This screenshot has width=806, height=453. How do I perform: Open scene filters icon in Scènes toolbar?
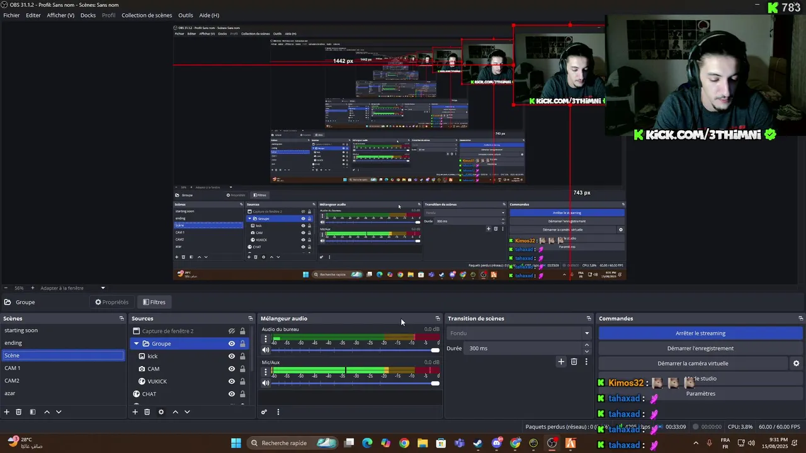point(32,411)
